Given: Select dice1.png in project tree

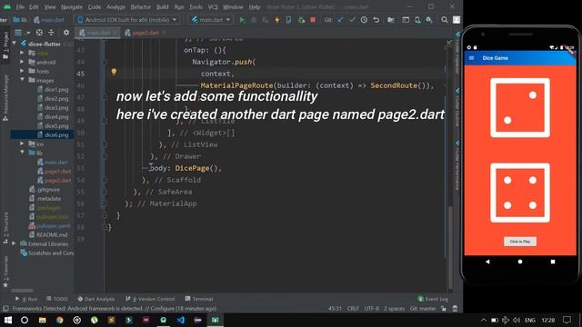Looking at the screenshot, I should click(53, 89).
